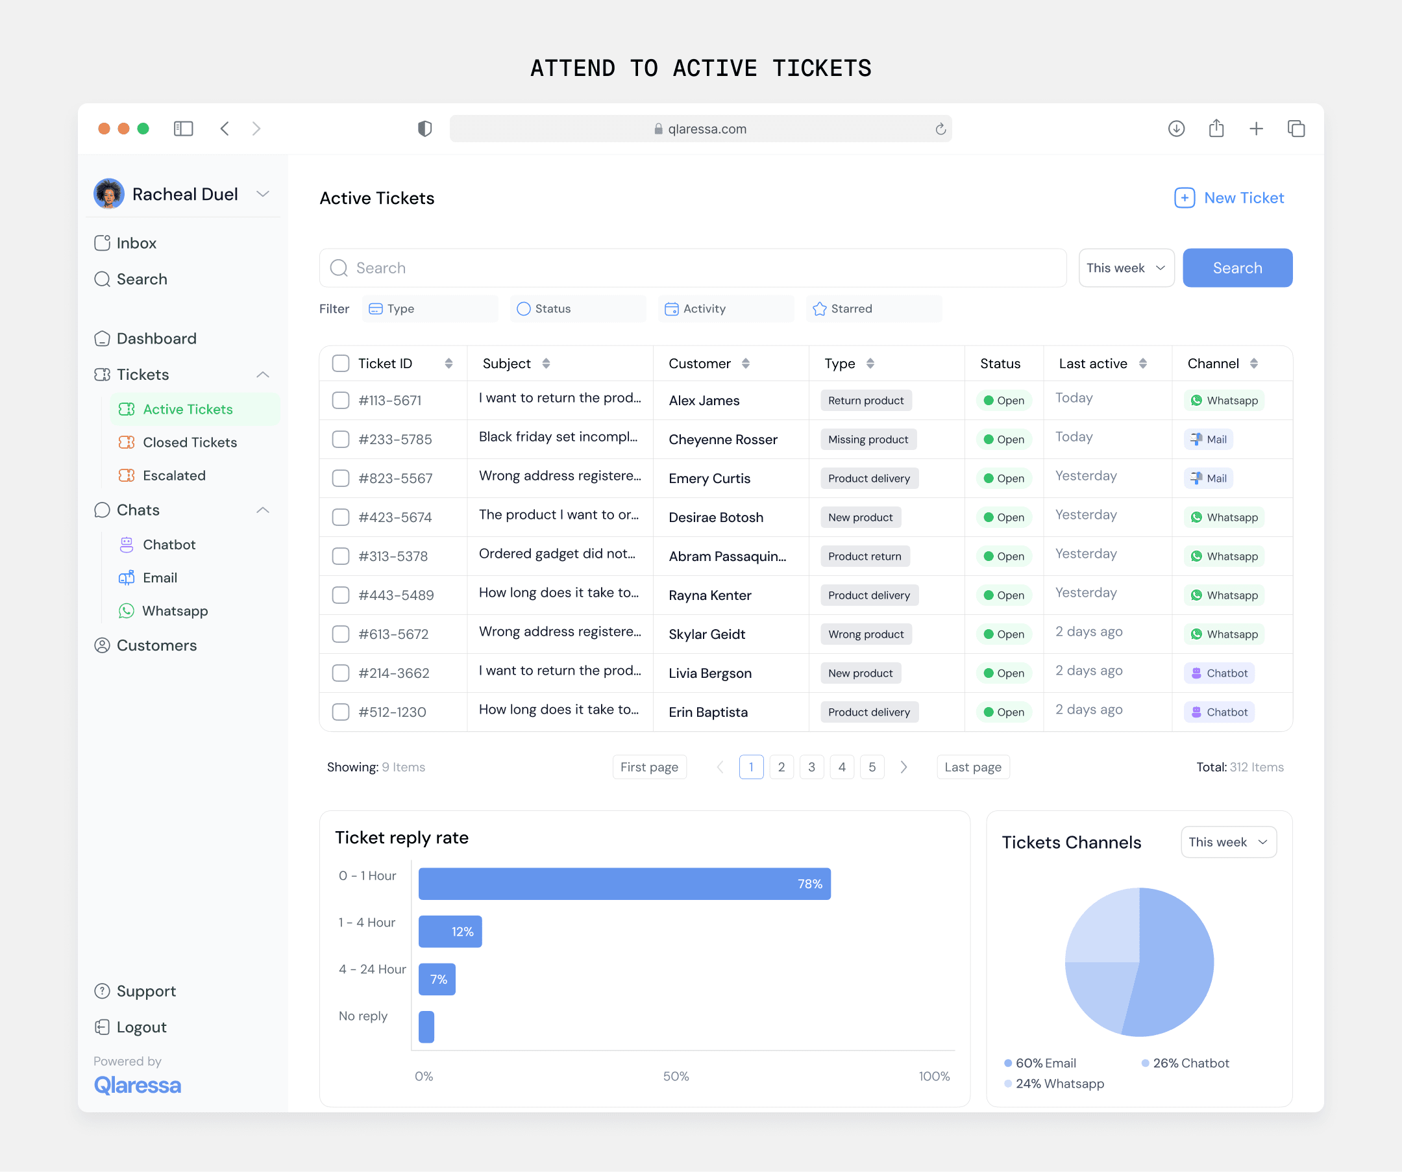The height and width of the screenshot is (1172, 1402).
Task: Open new tab with plus icon
Action: pos(1257,128)
